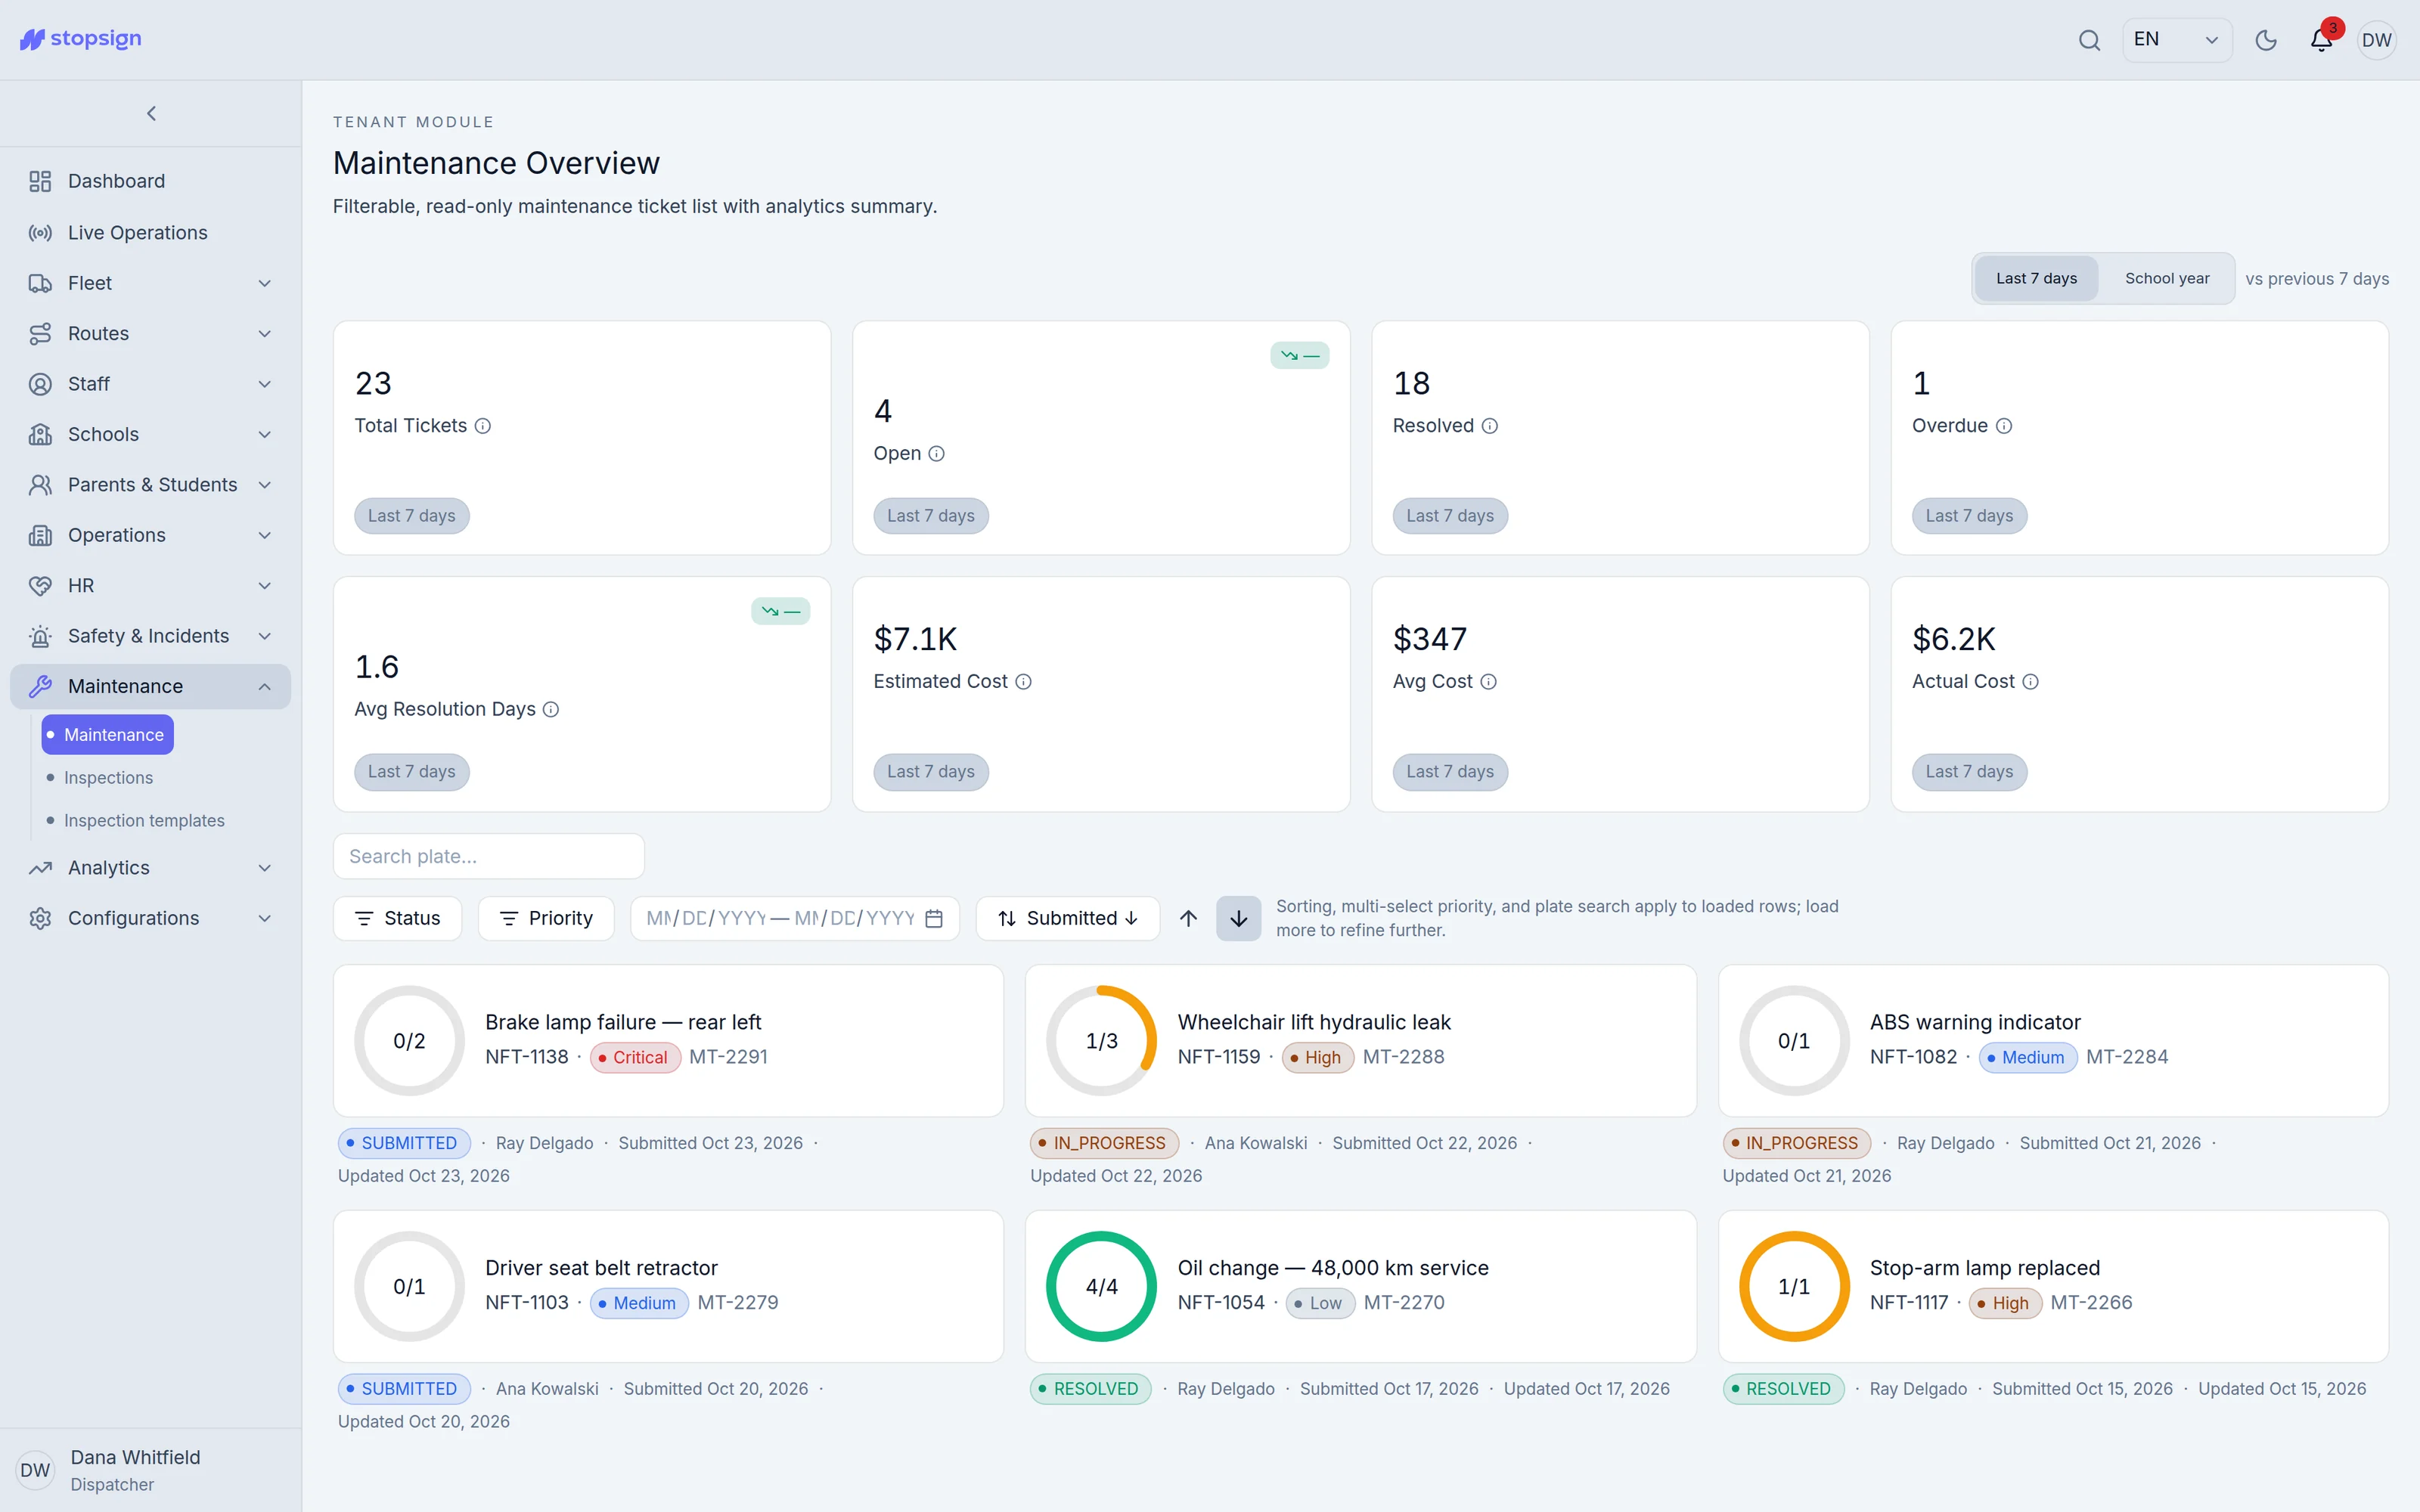This screenshot has width=2420, height=1512.
Task: Open Stop-arm lamp replaced ticket
Action: (2053, 1286)
